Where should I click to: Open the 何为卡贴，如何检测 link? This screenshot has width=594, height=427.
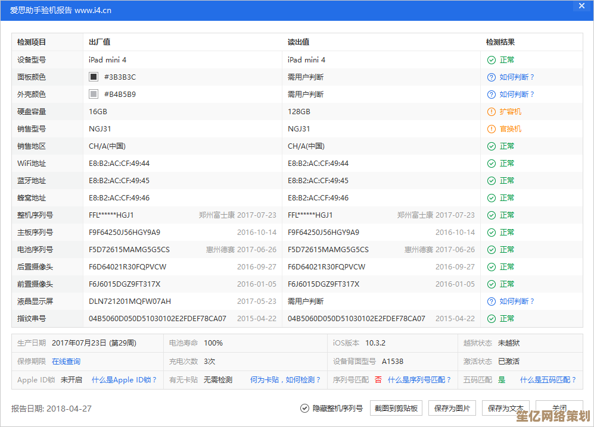(x=285, y=380)
